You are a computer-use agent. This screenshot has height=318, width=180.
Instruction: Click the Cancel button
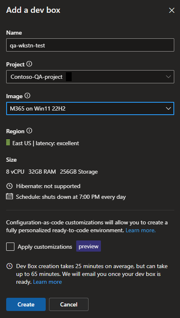click(x=69, y=304)
